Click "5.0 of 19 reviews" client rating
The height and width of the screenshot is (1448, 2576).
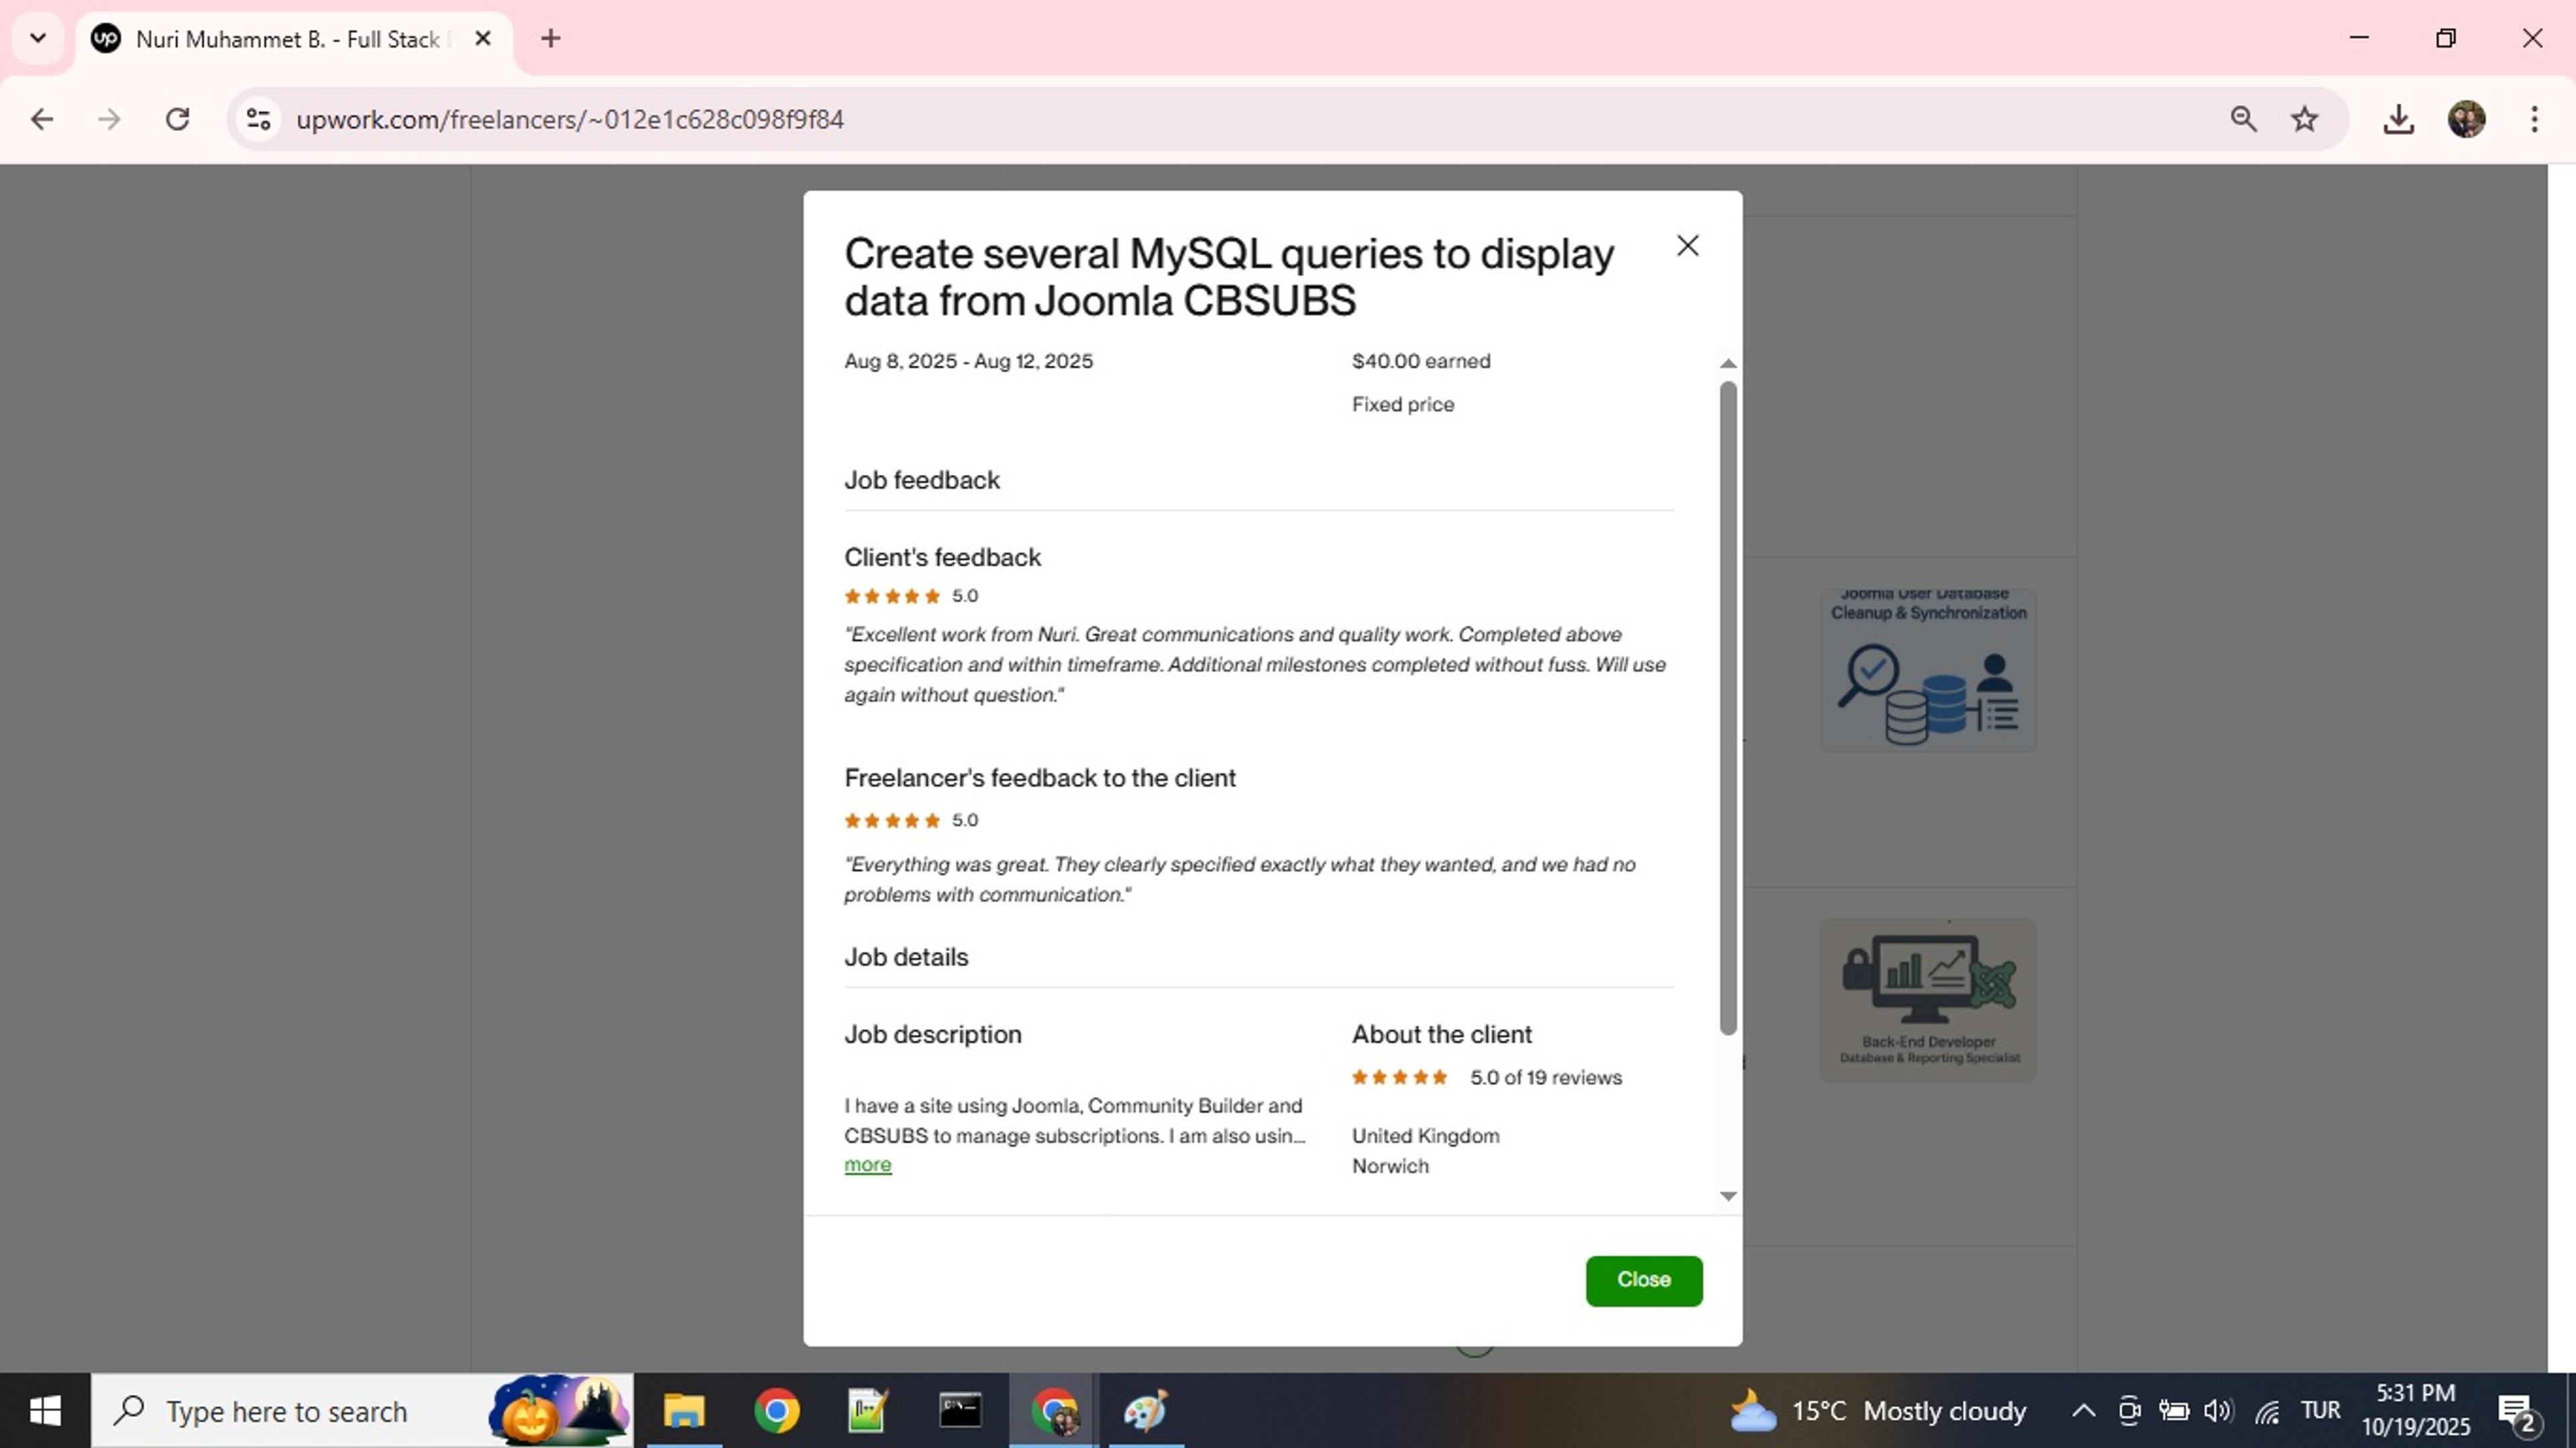click(1545, 1078)
